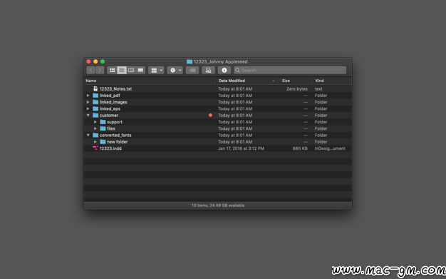Click the edit tags toolbar icon
The image size is (446, 279).
pos(192,70)
